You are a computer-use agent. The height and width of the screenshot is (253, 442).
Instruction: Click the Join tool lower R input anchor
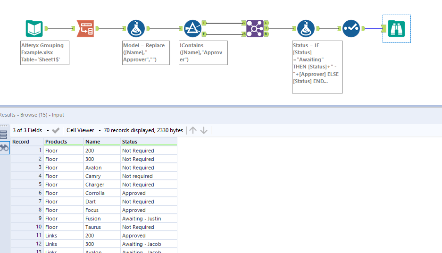point(244,34)
